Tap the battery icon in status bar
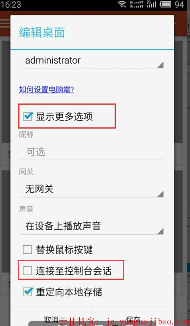Viewport: 190px width, 326px height. pyautogui.click(x=165, y=4)
